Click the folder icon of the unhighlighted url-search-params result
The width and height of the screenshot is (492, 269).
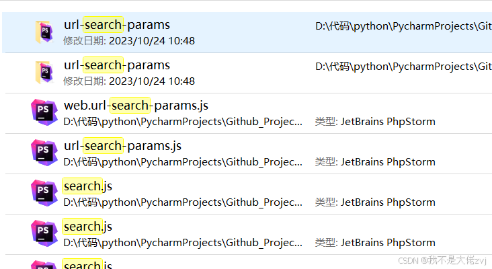(44, 73)
